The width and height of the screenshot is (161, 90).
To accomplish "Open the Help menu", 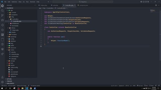I will click(x=38, y=2).
